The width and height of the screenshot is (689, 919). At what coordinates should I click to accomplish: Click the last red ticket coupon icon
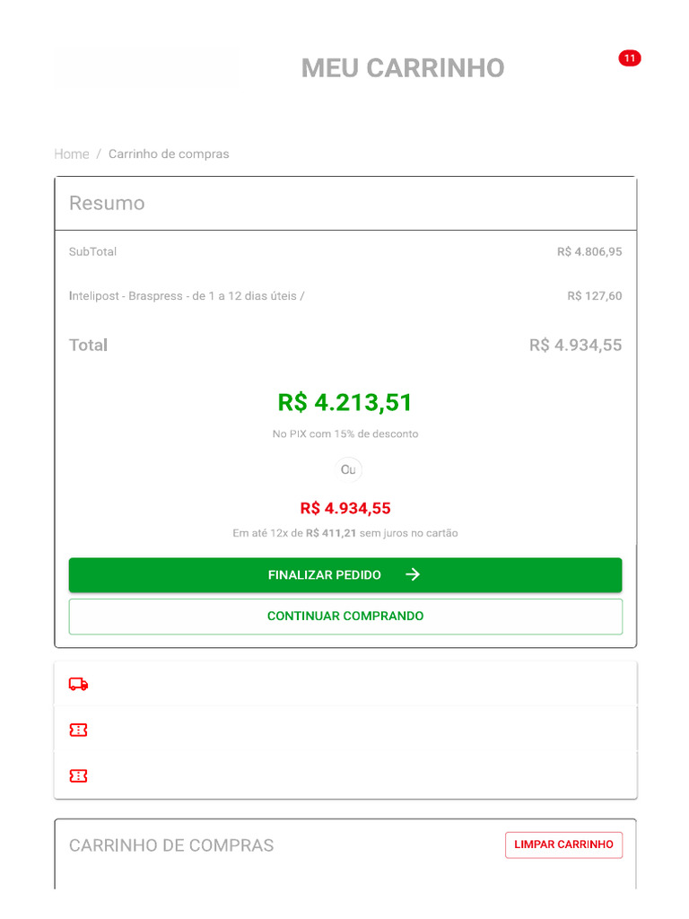coord(79,775)
